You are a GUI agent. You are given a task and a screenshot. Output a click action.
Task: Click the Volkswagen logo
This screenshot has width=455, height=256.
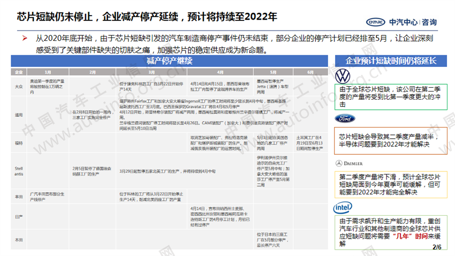(x=343, y=77)
